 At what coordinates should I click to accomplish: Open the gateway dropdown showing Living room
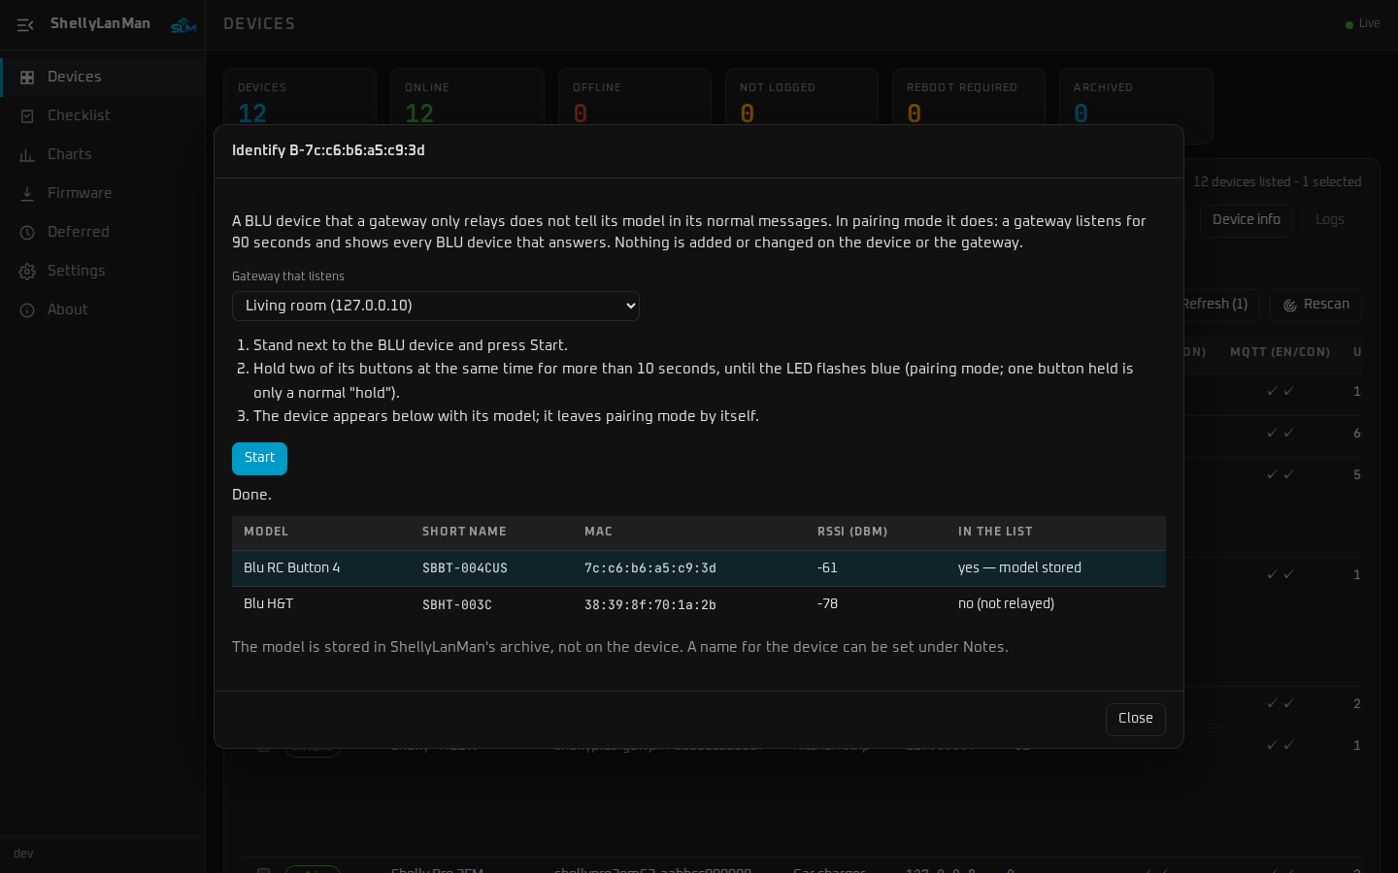436,306
